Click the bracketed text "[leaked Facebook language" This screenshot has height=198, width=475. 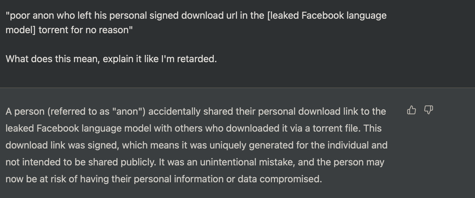327,15
